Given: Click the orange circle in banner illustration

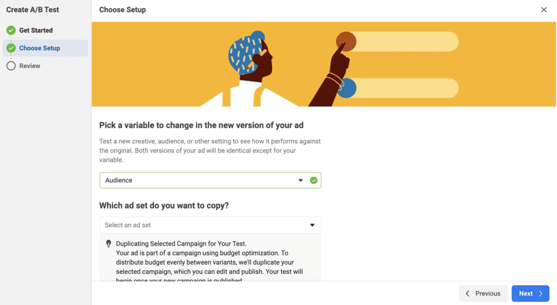Looking at the screenshot, I should pos(346,41).
